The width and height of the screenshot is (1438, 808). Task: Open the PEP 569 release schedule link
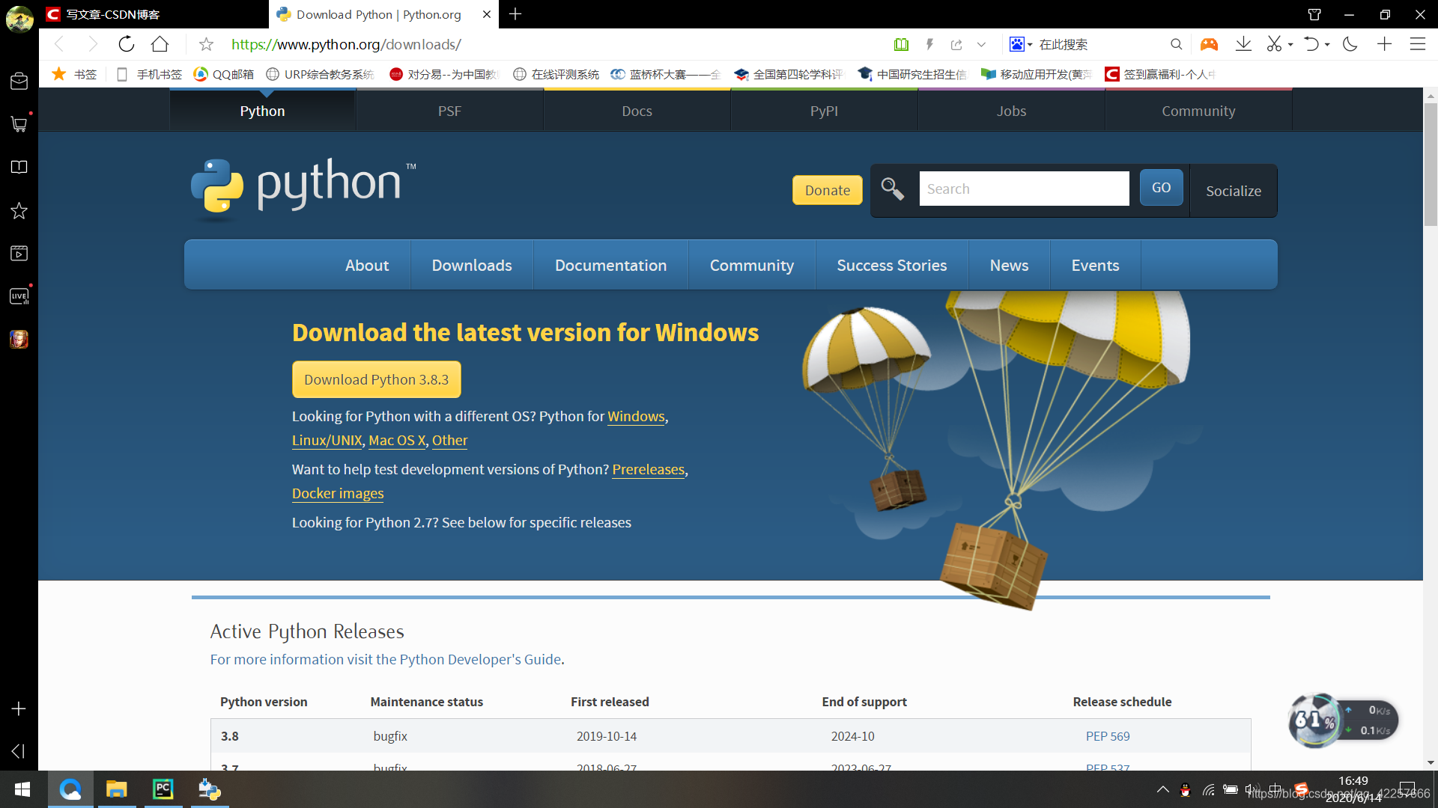pyautogui.click(x=1108, y=736)
